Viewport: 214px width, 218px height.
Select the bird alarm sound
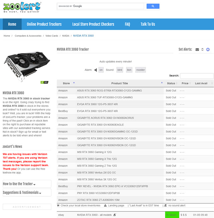coord(120,70)
